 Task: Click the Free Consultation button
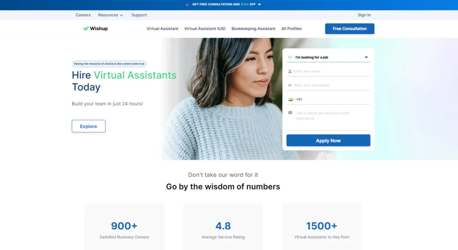click(x=350, y=29)
